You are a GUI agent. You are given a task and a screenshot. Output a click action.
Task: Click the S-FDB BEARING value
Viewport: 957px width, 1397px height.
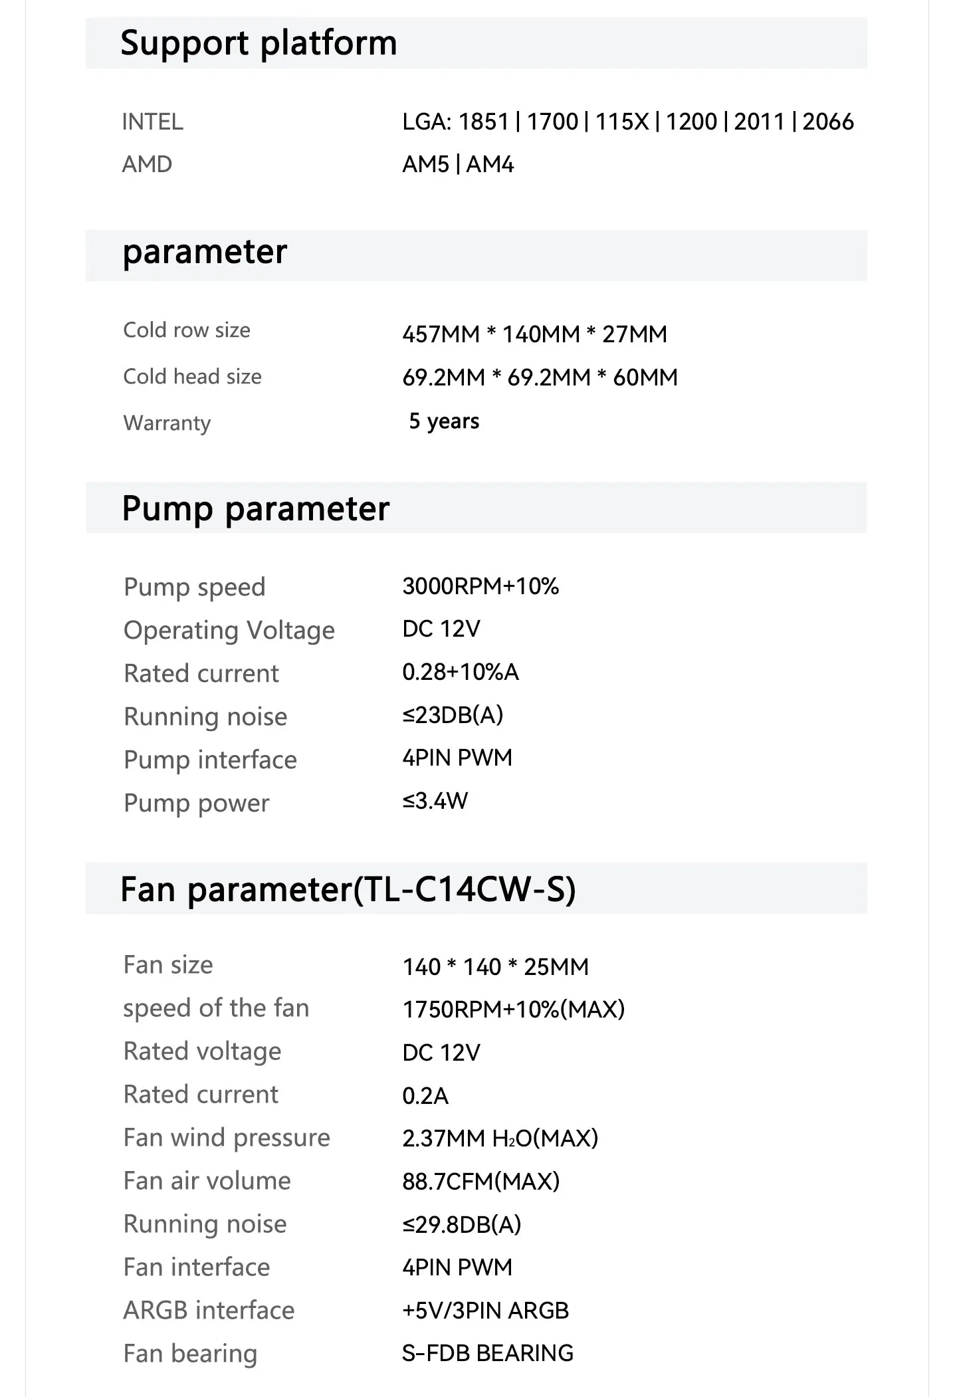(488, 1353)
